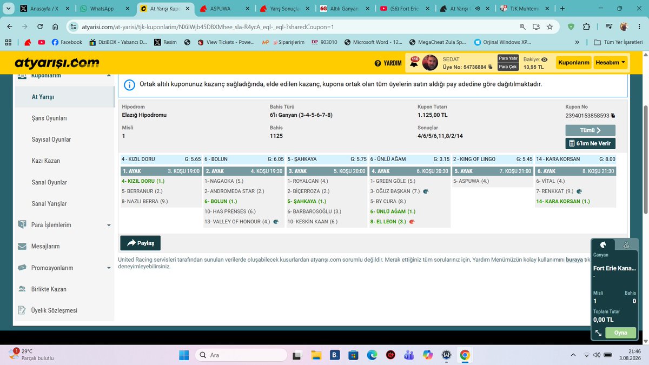Select the second tab in bet widget
This screenshot has width=649, height=365.
click(x=626, y=244)
